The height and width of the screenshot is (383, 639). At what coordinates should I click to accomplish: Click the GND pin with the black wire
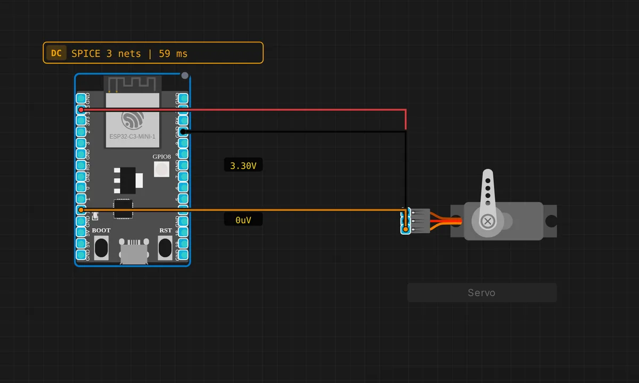[183, 131]
